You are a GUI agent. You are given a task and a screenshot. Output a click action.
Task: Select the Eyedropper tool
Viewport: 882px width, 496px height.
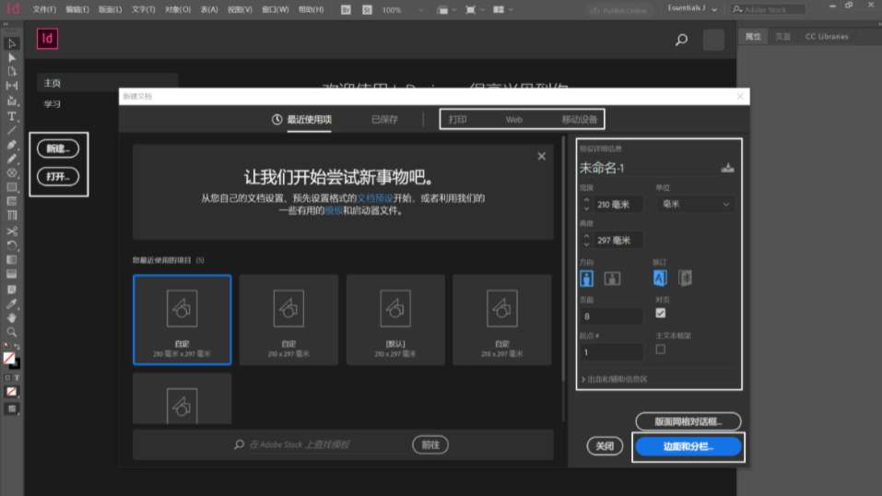coord(12,304)
